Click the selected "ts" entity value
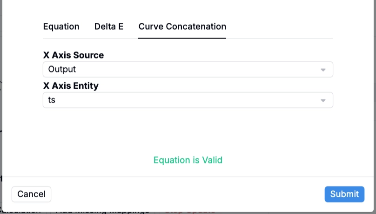This screenshot has width=376, height=214. click(x=52, y=100)
